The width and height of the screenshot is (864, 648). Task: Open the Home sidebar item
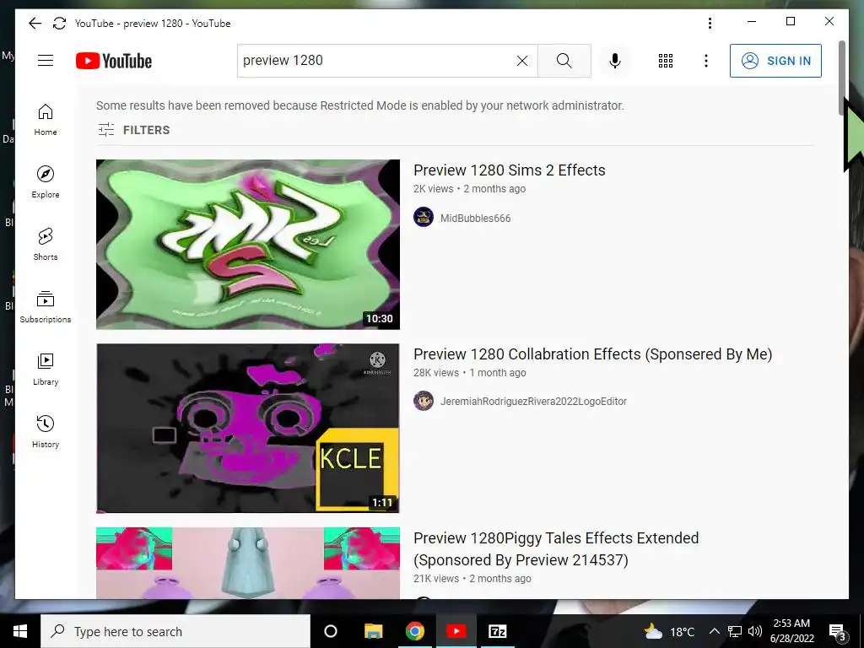pos(46,120)
